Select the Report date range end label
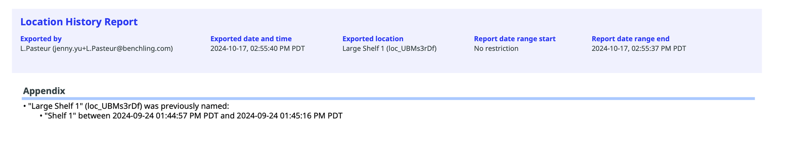Viewport: 794px width, 148px height. click(x=631, y=39)
